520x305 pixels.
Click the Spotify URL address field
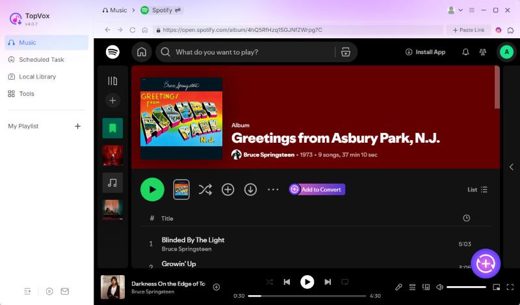click(x=298, y=30)
